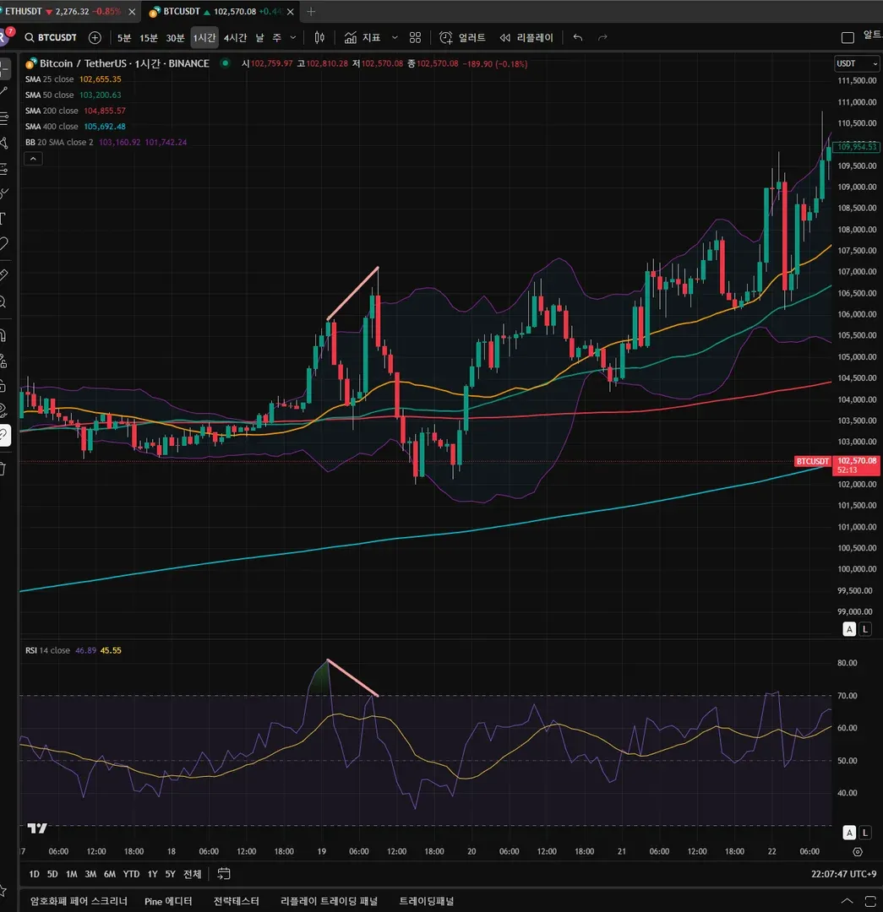Toggle log scale L on price pane

(x=865, y=629)
